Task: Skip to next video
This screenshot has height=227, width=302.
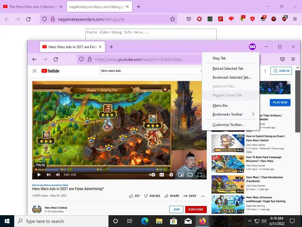Action: (x=49, y=175)
